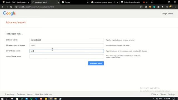Click the ENG language indicator
Viewport: 178px width, 100px height.
pos(161,99)
